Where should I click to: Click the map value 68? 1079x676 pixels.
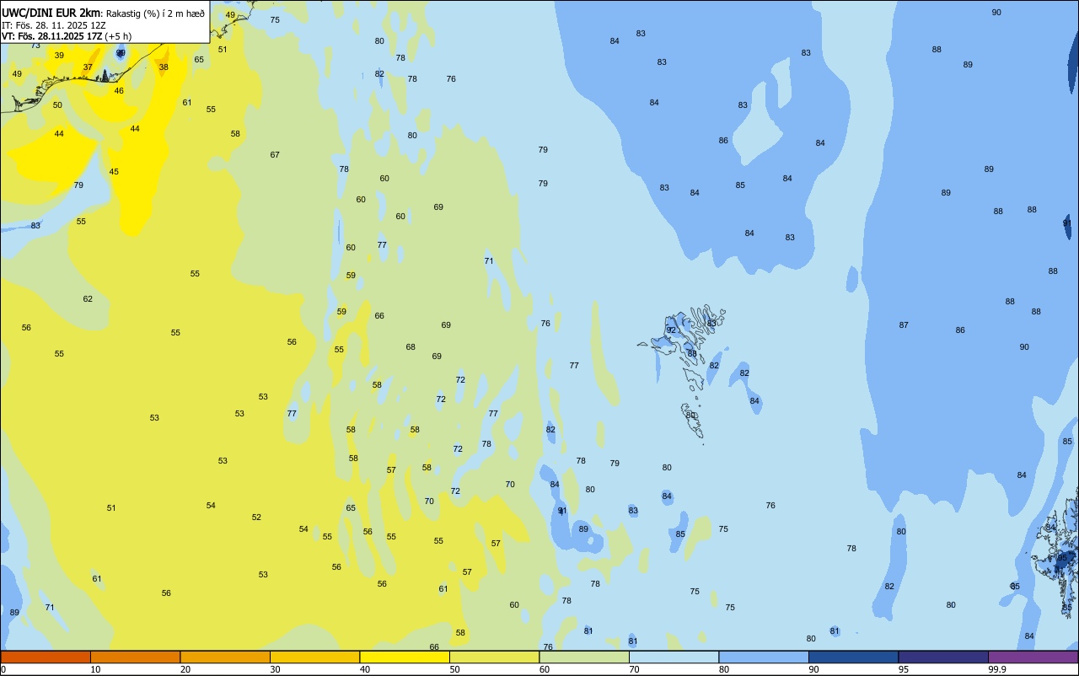(411, 347)
